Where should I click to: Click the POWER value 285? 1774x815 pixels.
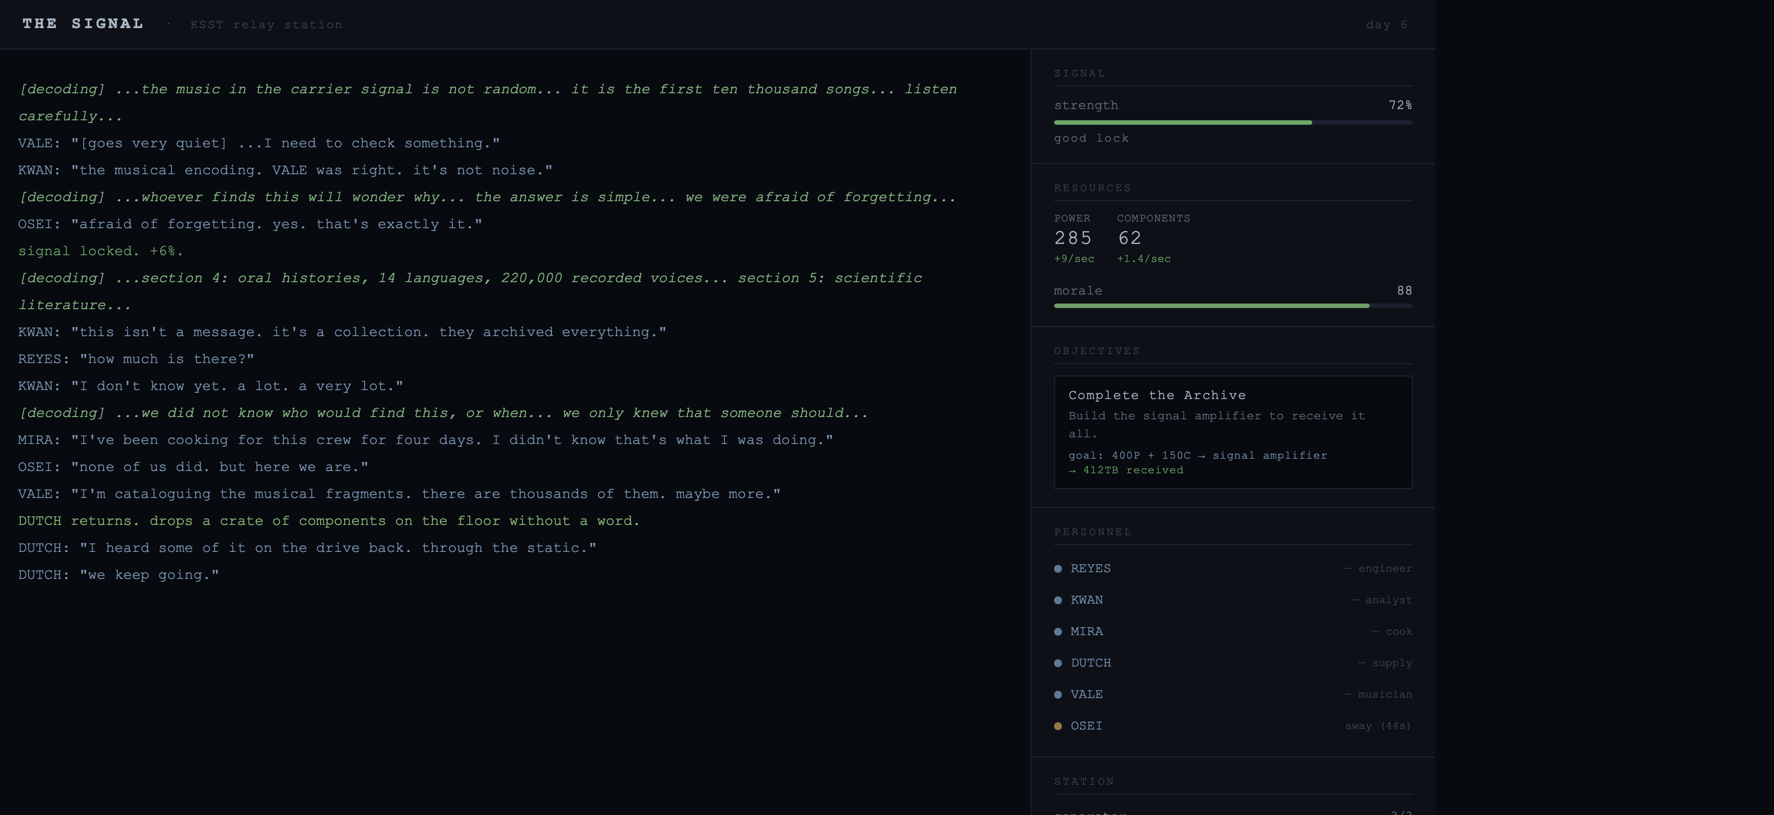coord(1073,238)
